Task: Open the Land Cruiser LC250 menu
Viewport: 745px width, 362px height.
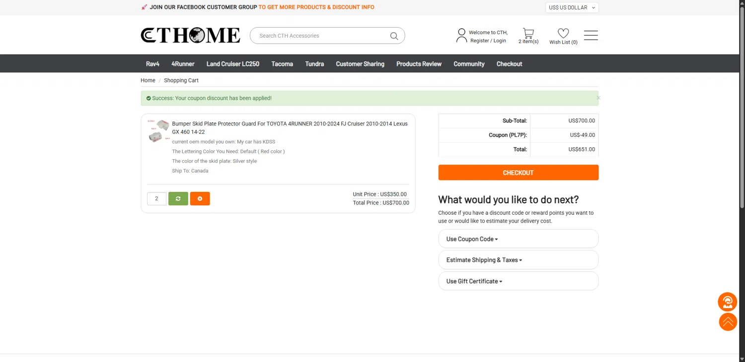Action: tap(233, 64)
